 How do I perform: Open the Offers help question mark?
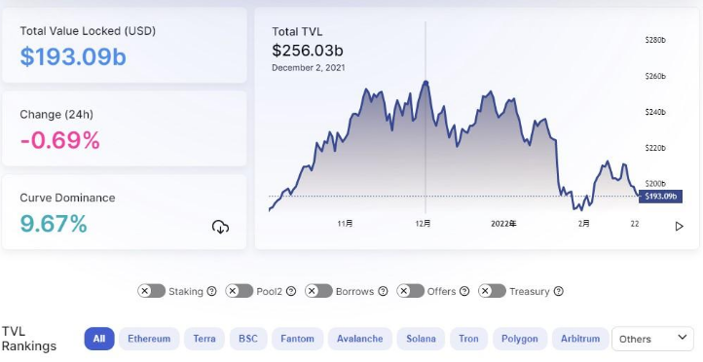point(464,291)
